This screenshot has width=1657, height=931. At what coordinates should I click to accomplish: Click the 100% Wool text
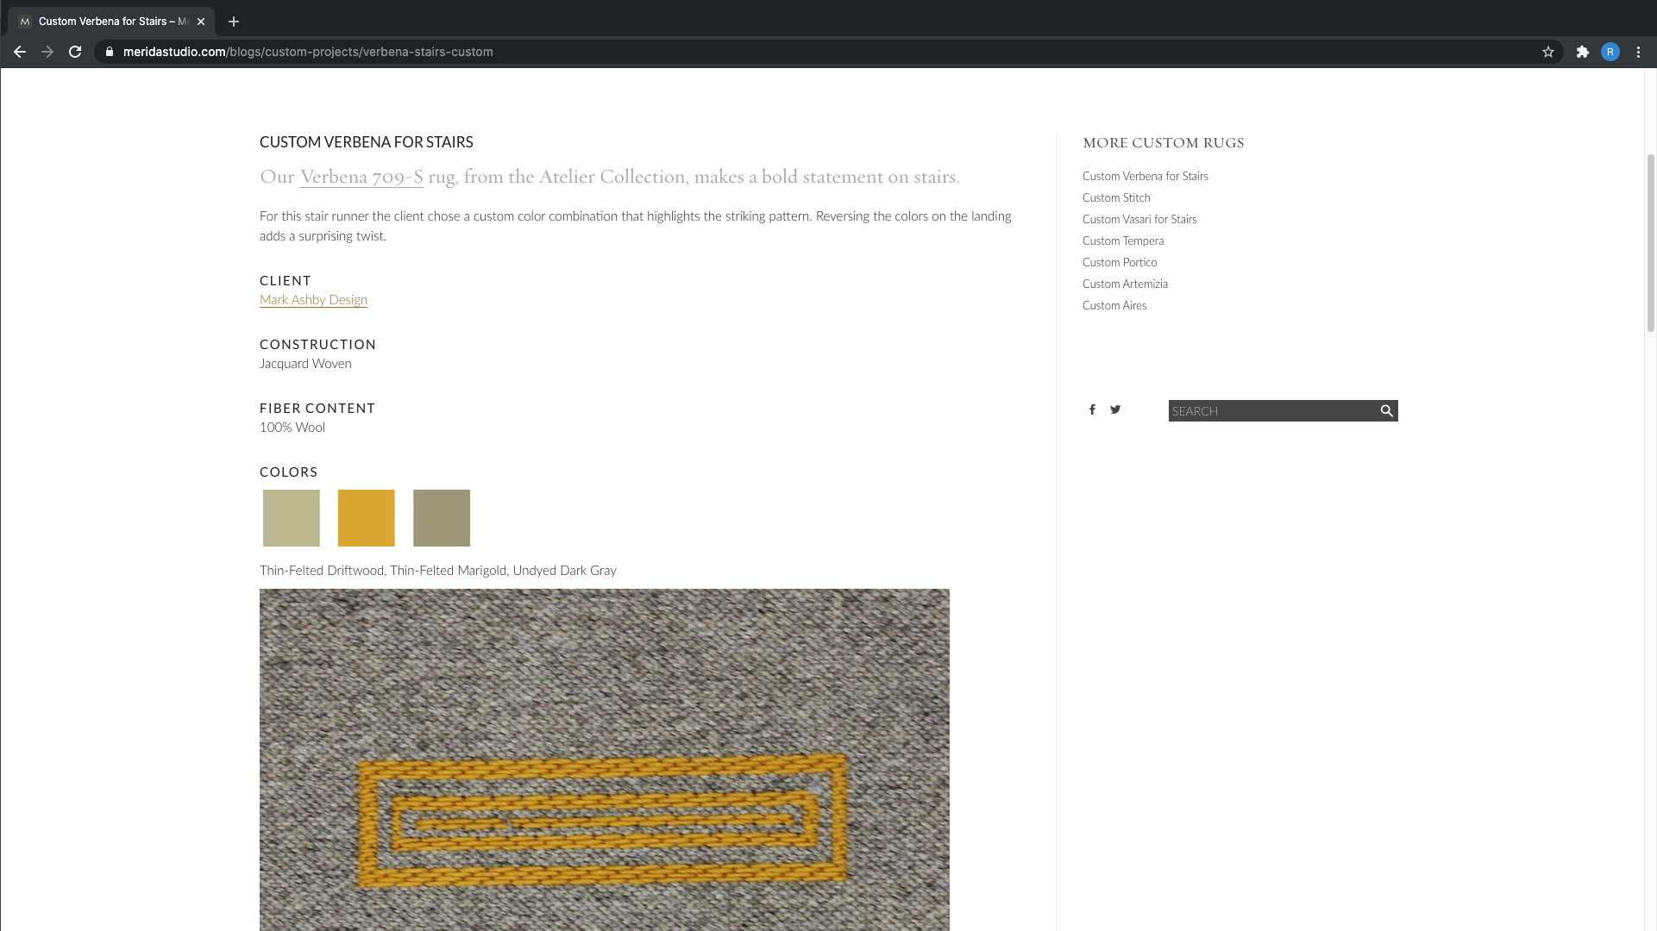point(292,428)
